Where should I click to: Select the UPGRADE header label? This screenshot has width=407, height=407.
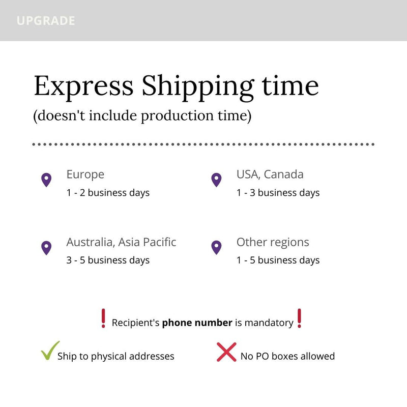click(46, 21)
